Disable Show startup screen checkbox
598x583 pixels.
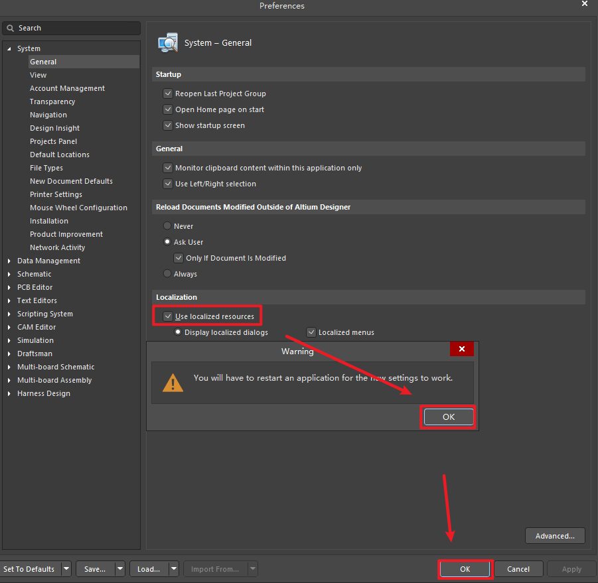pyautogui.click(x=168, y=125)
